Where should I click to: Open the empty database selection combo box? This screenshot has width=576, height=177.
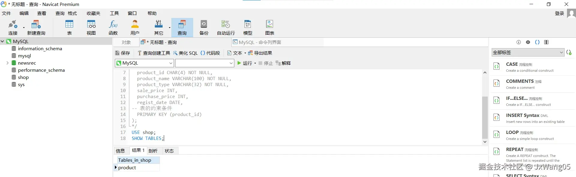[x=205, y=63]
